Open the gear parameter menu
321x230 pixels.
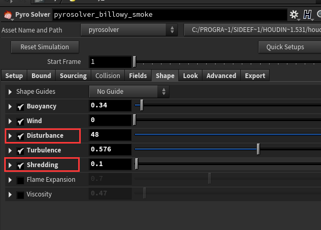[294, 15]
